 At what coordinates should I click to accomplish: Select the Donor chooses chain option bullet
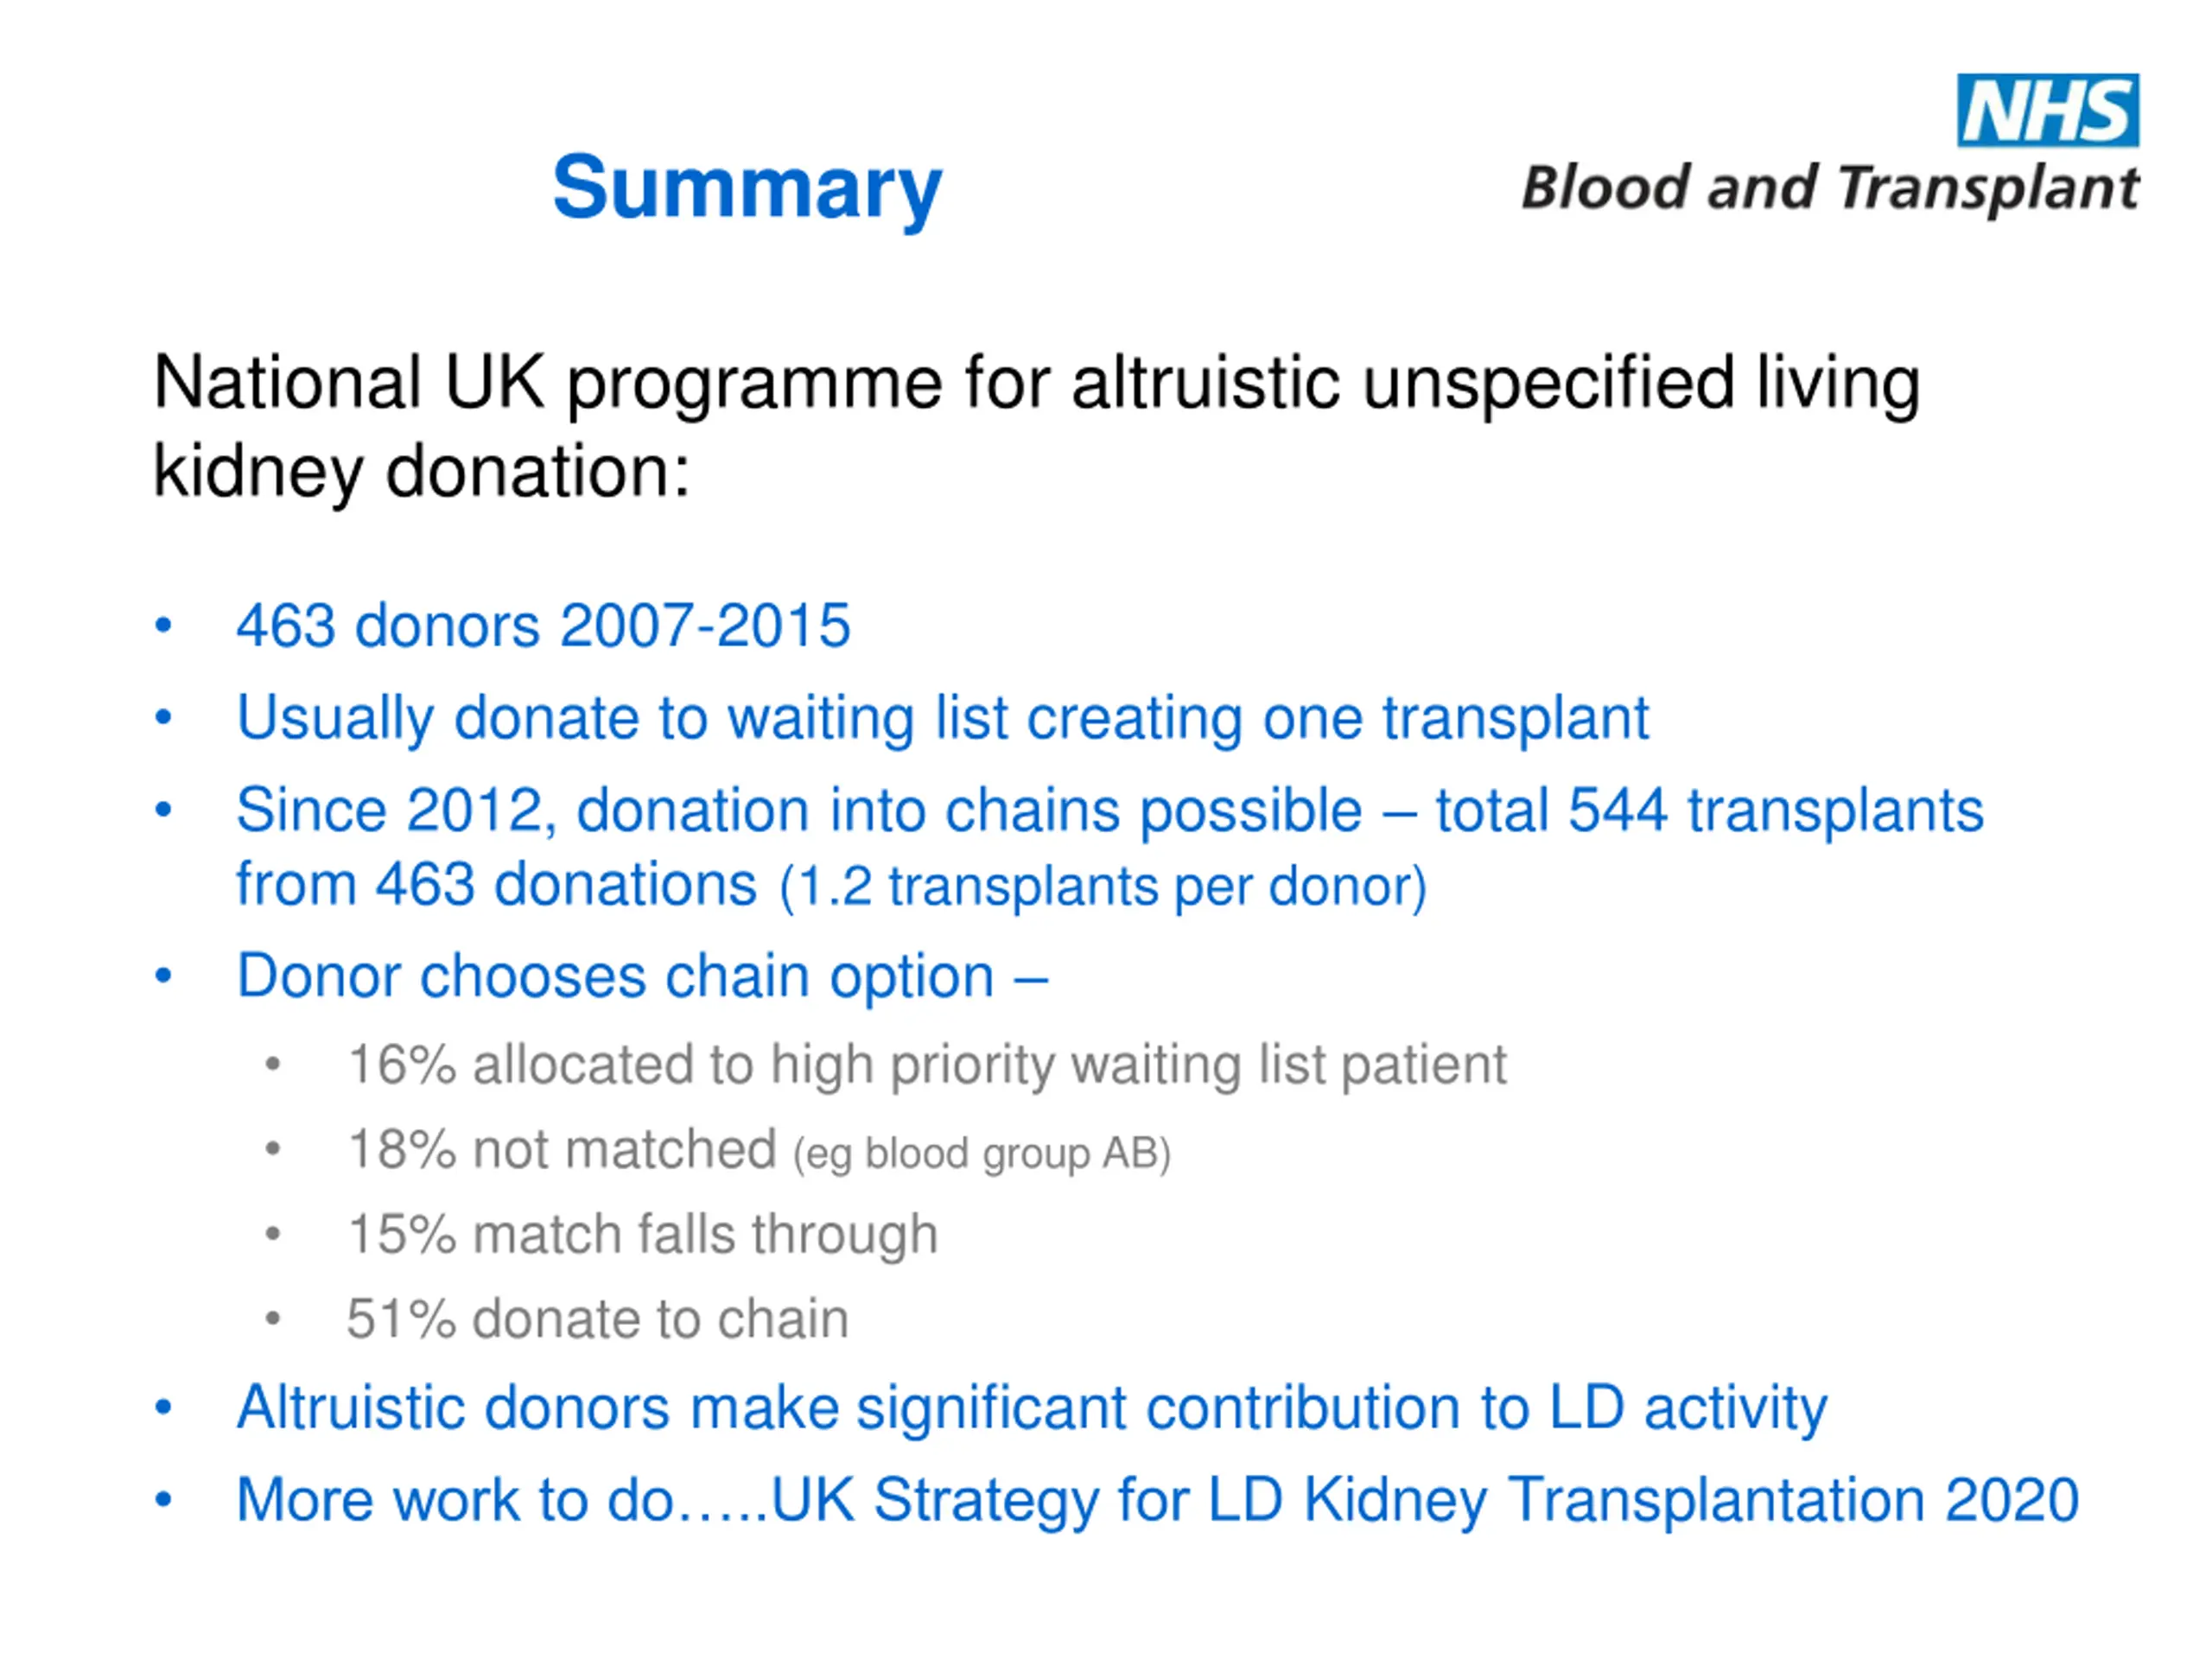[x=642, y=977]
